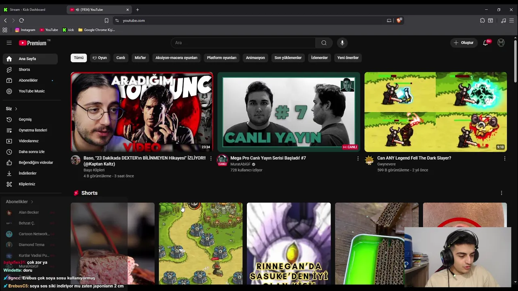
Task: Open Gwynevere channel avatar
Action: tap(369, 160)
